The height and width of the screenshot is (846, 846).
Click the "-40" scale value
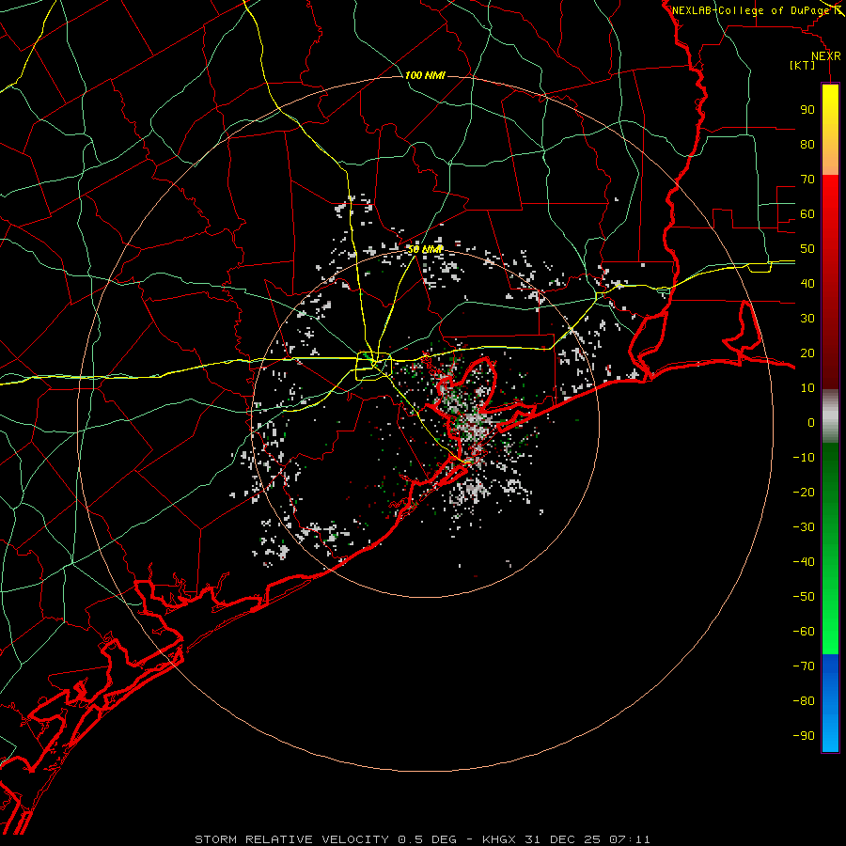pos(804,562)
